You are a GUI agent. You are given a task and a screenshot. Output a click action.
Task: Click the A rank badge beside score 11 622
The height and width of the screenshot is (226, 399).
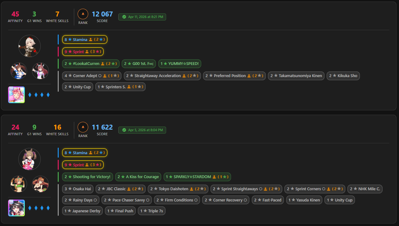83,127
